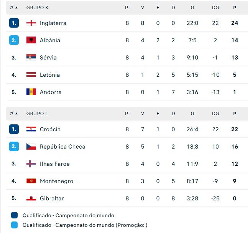Click the Faroe Islands flag icon
This screenshot has width=248, height=233.
coord(31,164)
